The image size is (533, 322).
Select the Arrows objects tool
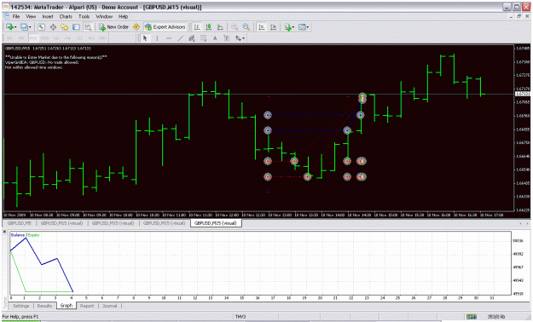[238, 38]
